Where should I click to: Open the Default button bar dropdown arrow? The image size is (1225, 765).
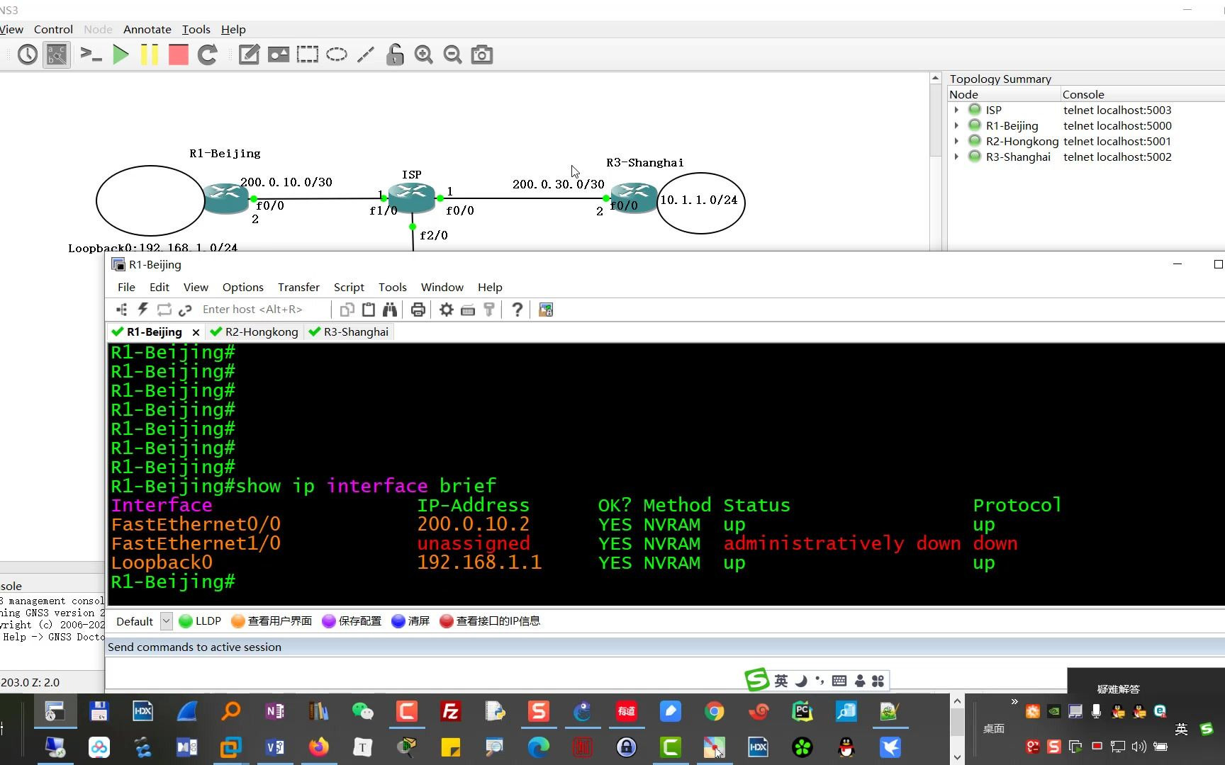pos(166,621)
